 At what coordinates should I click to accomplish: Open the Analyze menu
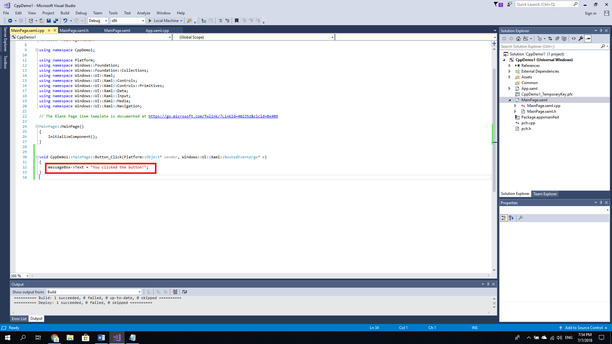tap(143, 13)
